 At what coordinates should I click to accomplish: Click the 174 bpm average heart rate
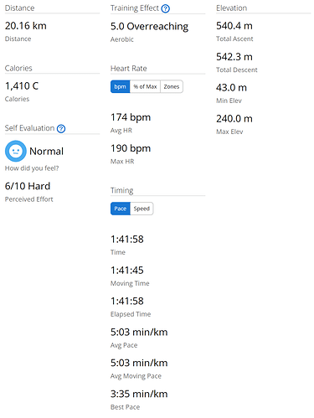coord(131,117)
